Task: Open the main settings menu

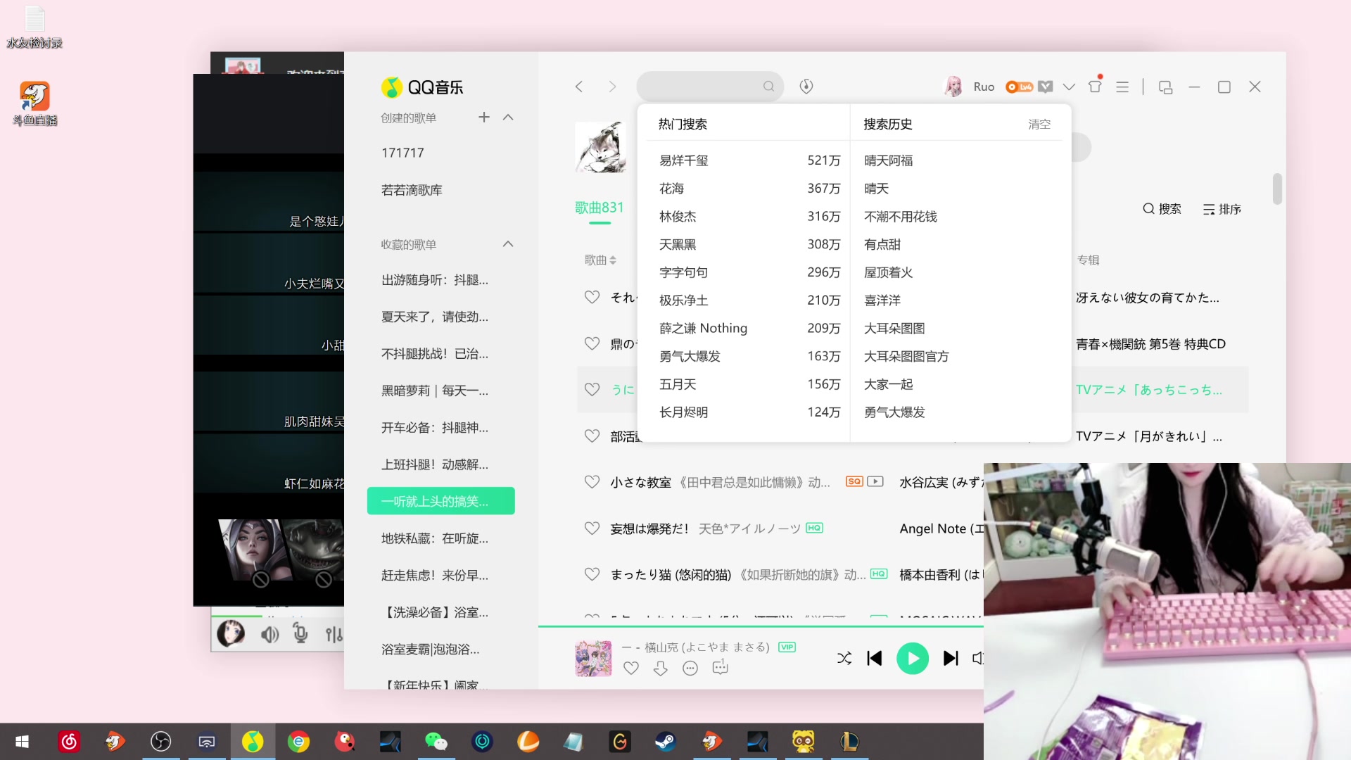Action: point(1122,86)
